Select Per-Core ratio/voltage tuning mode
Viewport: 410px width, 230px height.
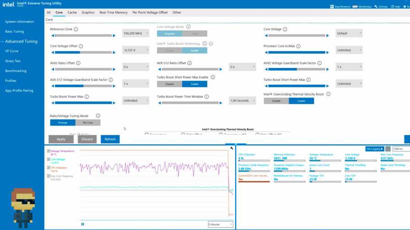pyautogui.click(x=88, y=123)
